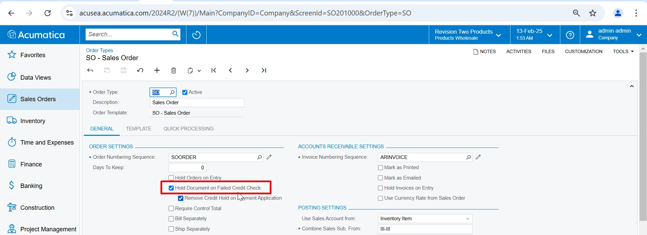Image resolution: width=647 pixels, height=235 pixels.
Task: Switch to the TEMPLATE tab
Action: tap(139, 129)
